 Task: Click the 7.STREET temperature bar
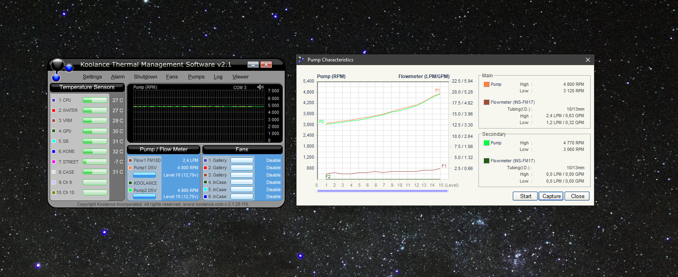tap(95, 162)
